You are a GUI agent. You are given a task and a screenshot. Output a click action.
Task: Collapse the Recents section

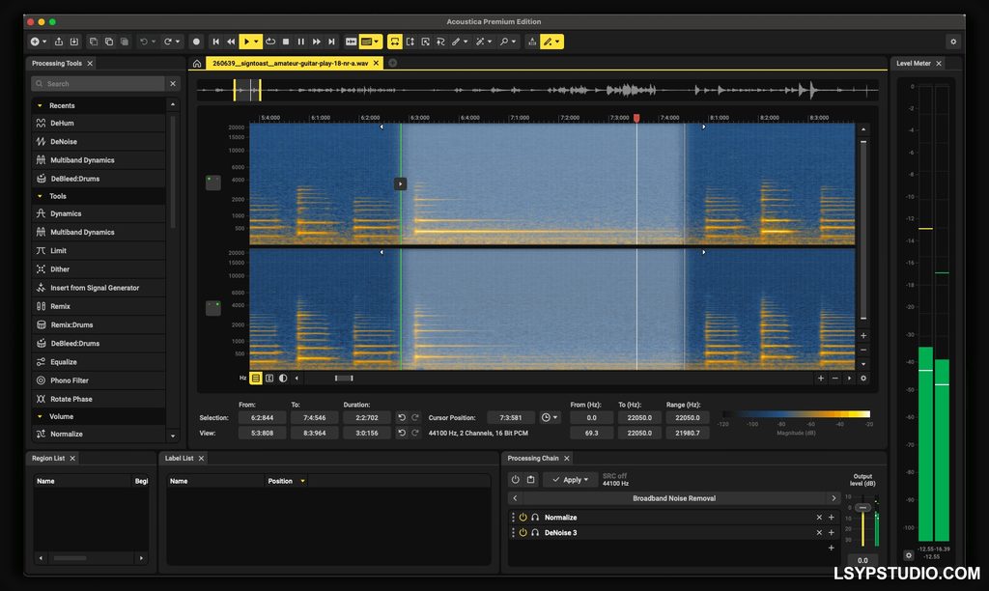pos(40,105)
